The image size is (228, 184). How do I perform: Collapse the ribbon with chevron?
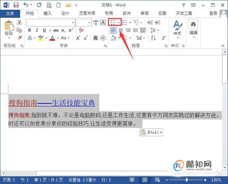pyautogui.click(x=223, y=46)
